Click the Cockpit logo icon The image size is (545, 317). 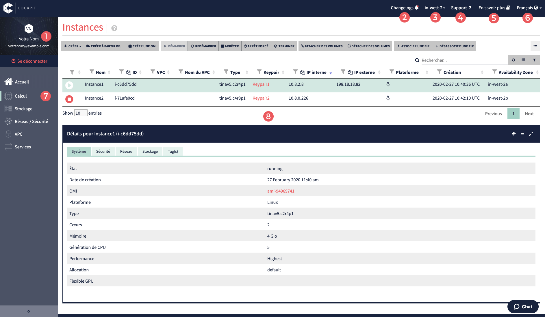click(8, 8)
